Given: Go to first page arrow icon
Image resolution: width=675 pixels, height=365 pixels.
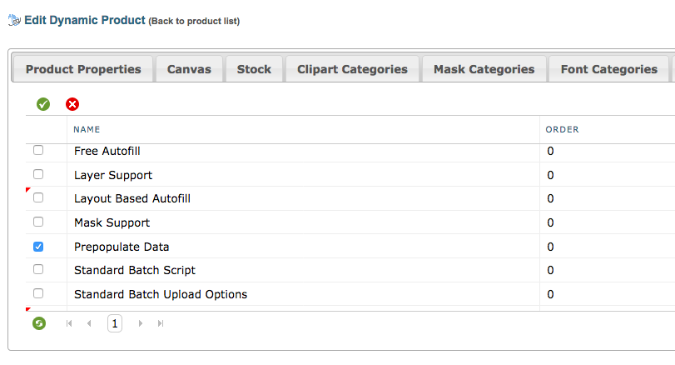Looking at the screenshot, I should pyautogui.click(x=70, y=323).
